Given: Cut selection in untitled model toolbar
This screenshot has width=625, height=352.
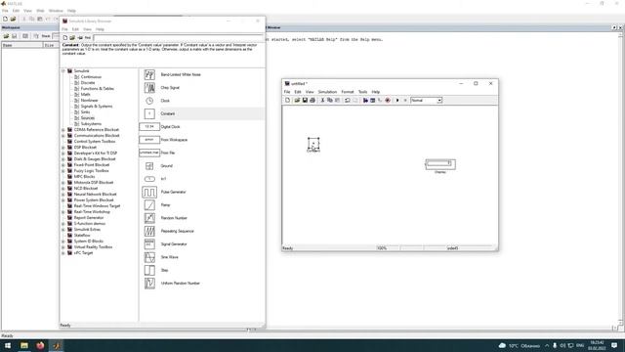Looking at the screenshot, I should coord(322,100).
